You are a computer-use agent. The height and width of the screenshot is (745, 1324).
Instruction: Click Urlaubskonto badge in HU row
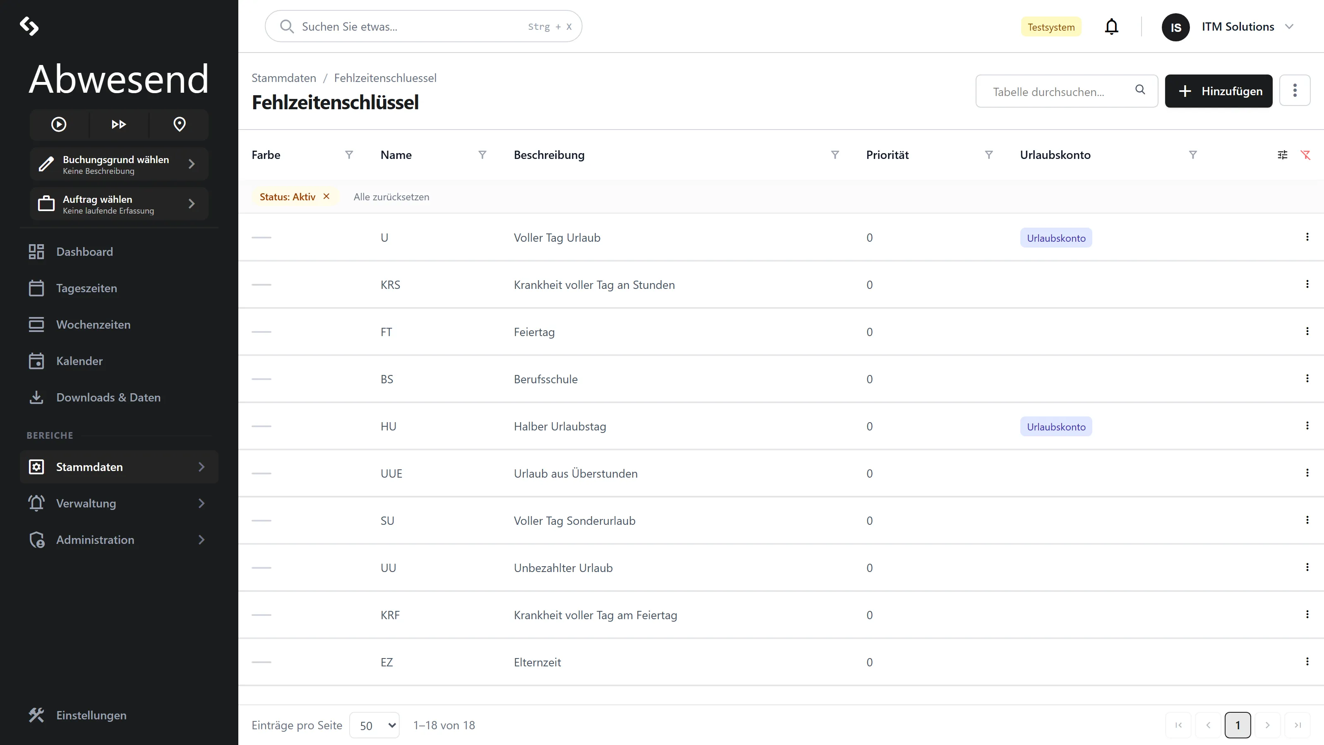[x=1056, y=427]
